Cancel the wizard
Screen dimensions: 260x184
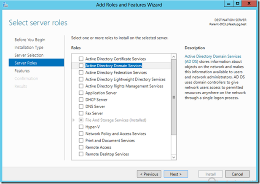click(x=237, y=174)
